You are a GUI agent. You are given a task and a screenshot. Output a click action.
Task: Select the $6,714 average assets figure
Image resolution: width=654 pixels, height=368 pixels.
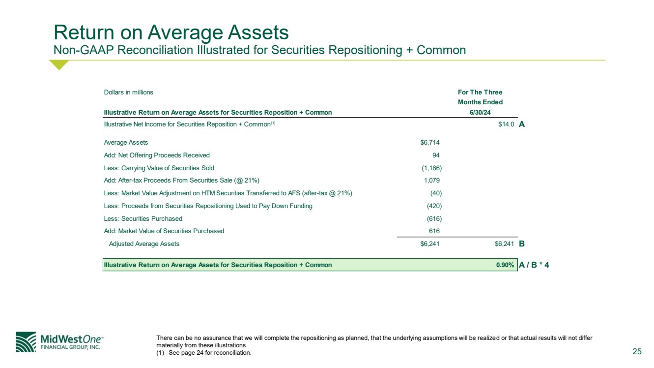click(429, 143)
